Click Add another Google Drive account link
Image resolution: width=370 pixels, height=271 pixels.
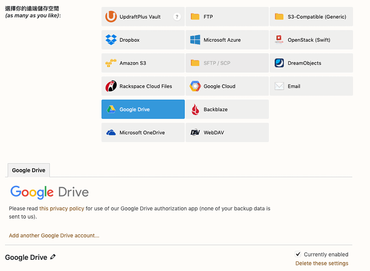click(x=54, y=236)
